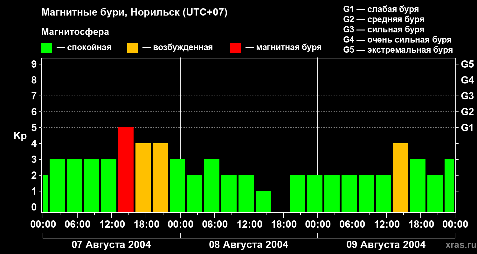Click '18:00' tick under 07 Августа
The height and width of the screenshot is (254, 477).
click(146, 224)
